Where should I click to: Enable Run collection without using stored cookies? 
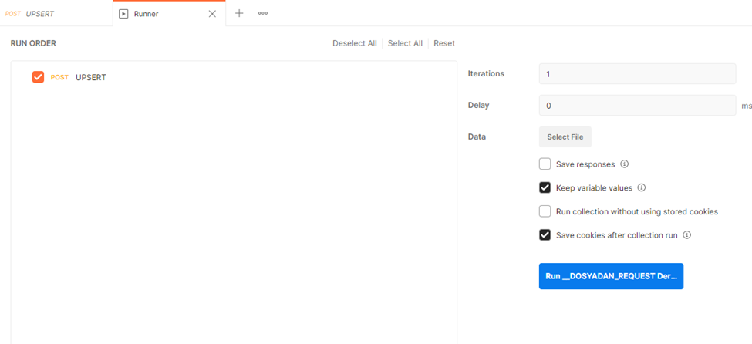[545, 211]
